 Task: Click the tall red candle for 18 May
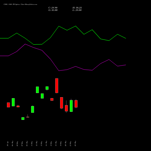tap(57, 86)
